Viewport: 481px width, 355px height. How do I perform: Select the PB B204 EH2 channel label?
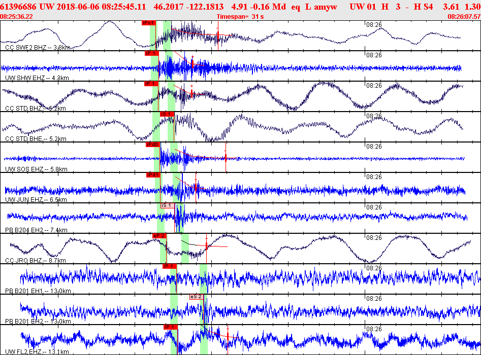[x=36, y=230]
